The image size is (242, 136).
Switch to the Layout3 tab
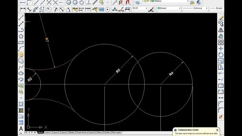point(64,132)
